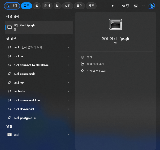This screenshot has width=160, height=150.
Task: Click search icon beside 'psql connect to database'
Action: coord(9,65)
